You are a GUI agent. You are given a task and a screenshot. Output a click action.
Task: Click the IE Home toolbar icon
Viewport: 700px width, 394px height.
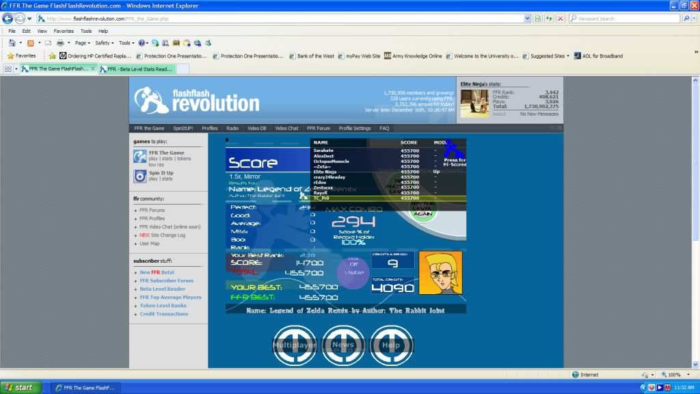click(12, 42)
